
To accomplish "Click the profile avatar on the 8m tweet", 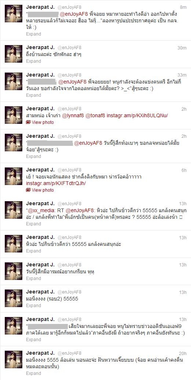I will [14, 20].
